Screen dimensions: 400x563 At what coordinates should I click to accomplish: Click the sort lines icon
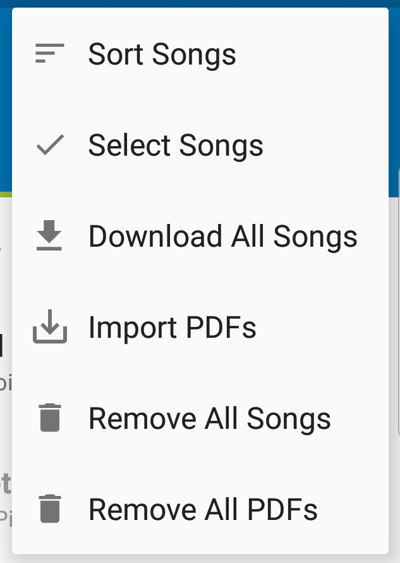49,53
